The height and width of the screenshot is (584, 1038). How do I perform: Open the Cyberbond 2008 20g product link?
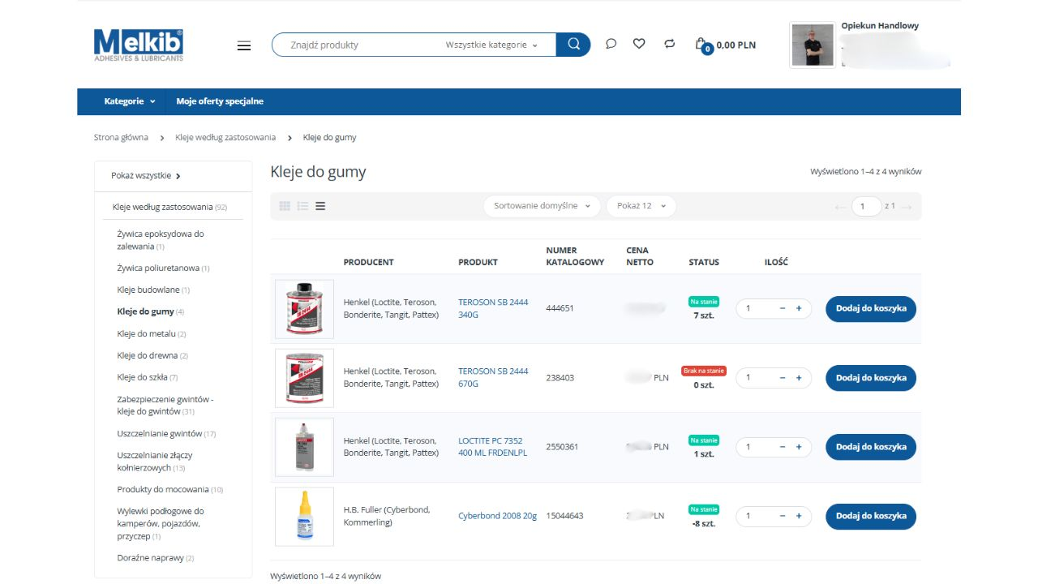pos(497,516)
